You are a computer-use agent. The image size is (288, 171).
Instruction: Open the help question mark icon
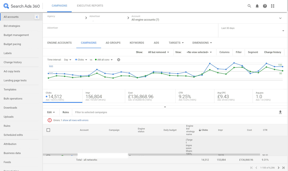tap(265, 6)
